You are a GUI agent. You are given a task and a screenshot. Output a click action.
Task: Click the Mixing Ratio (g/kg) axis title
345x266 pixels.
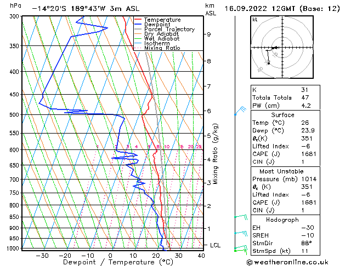tap(215, 154)
